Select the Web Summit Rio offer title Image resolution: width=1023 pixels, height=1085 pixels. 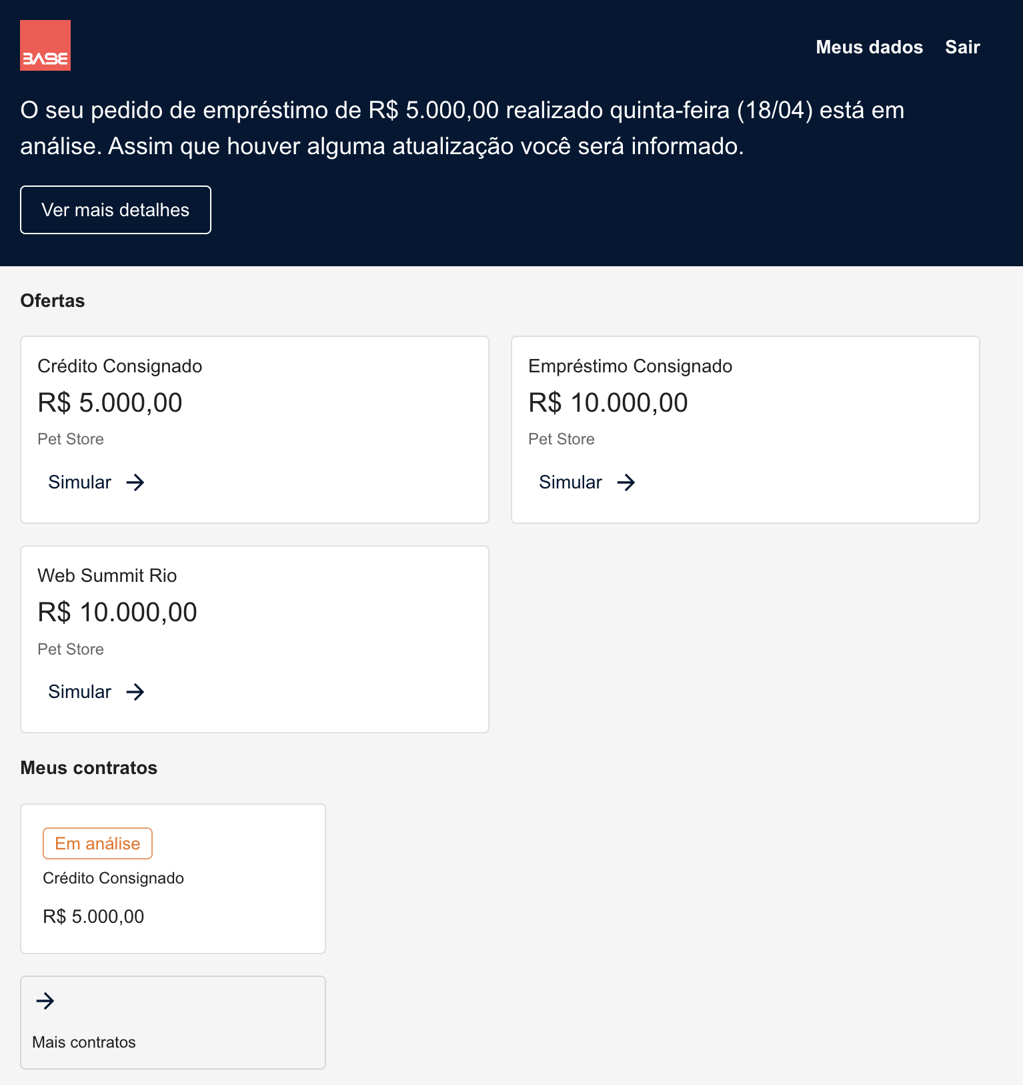pos(107,576)
